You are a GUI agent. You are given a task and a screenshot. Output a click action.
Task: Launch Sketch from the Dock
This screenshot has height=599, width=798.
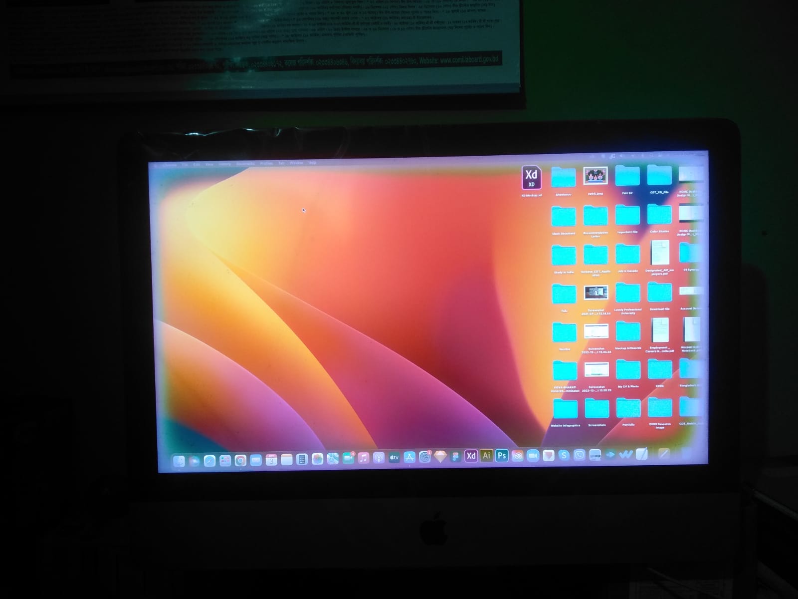click(440, 457)
